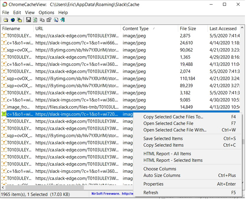Click the copy cache files toolbar icon
Image resolution: width=246 pixels, height=199 pixels.
tap(19, 20)
